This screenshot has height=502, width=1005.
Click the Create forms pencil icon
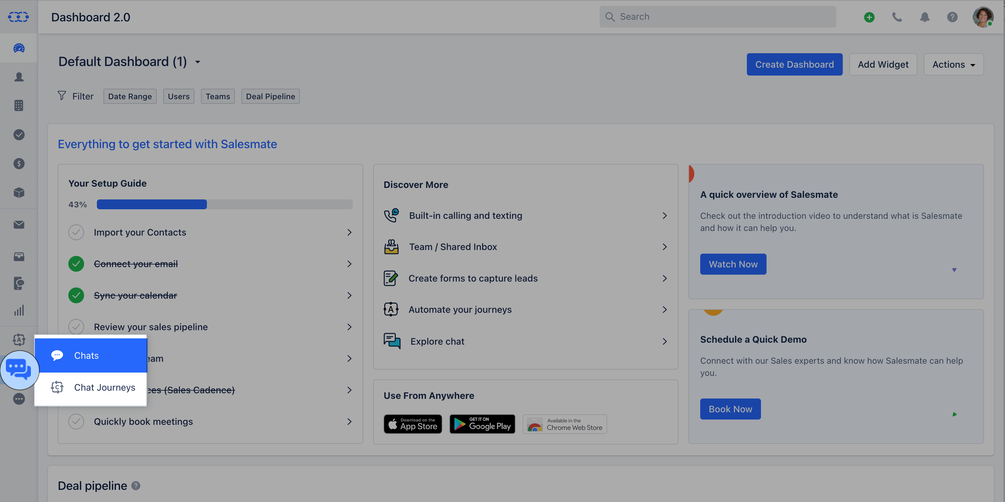(391, 278)
